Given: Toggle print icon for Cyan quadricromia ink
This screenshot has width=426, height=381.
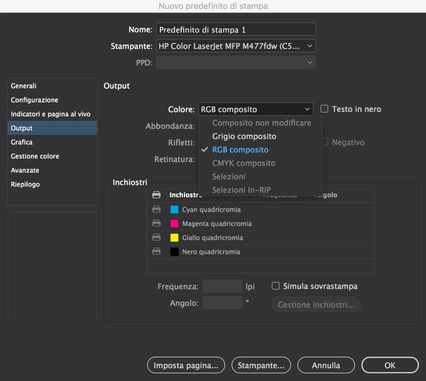Looking at the screenshot, I should [x=156, y=209].
